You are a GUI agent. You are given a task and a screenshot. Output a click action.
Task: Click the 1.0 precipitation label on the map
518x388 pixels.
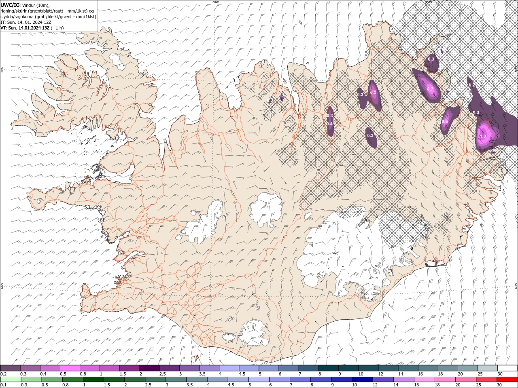[x=483, y=136]
